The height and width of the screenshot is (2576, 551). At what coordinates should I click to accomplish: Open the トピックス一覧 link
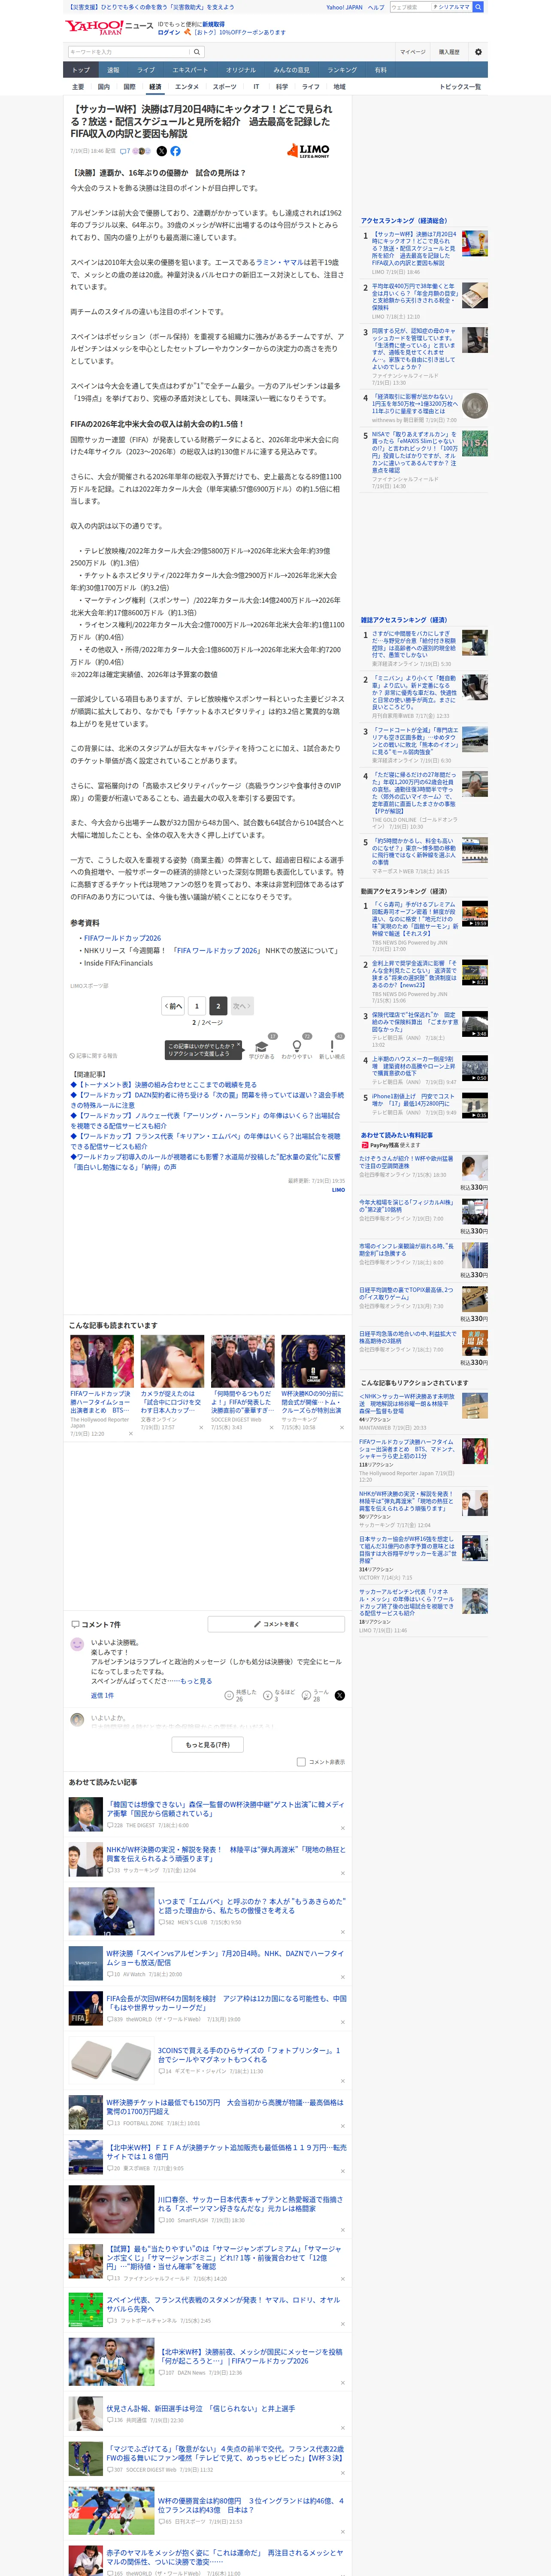coord(460,87)
